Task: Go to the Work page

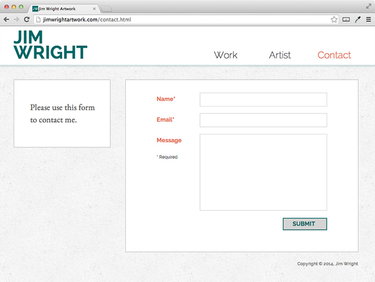Action: tap(226, 55)
